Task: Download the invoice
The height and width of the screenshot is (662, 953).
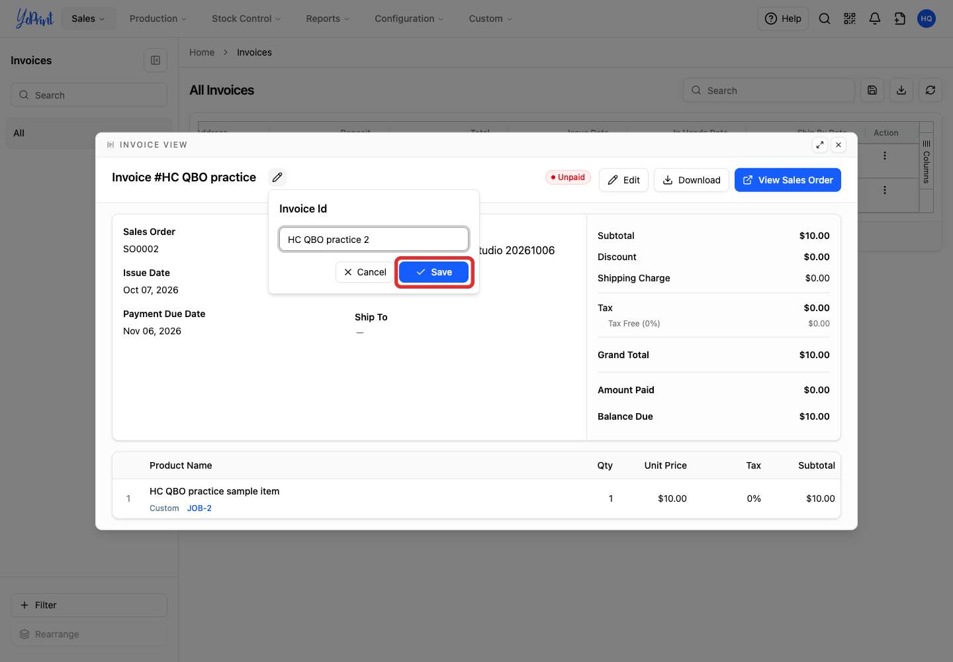Action: click(692, 180)
